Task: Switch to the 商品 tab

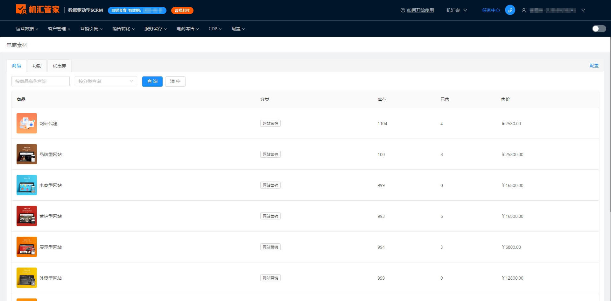Action: coord(17,66)
